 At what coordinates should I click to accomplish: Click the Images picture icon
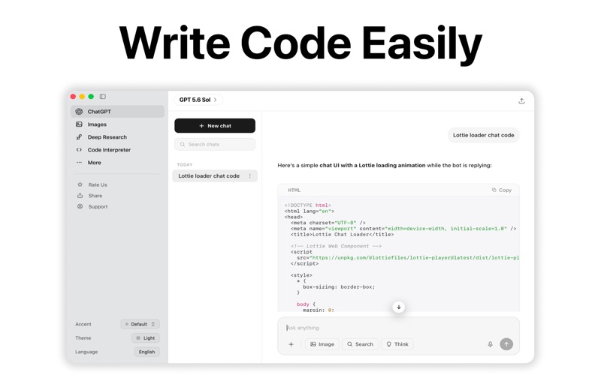[x=79, y=124]
